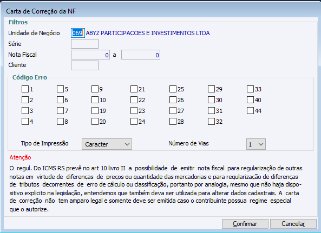Image resolution: width=321 pixels, height=233 pixels.
Task: Check error code 2 checkbox
Action: coord(25,99)
